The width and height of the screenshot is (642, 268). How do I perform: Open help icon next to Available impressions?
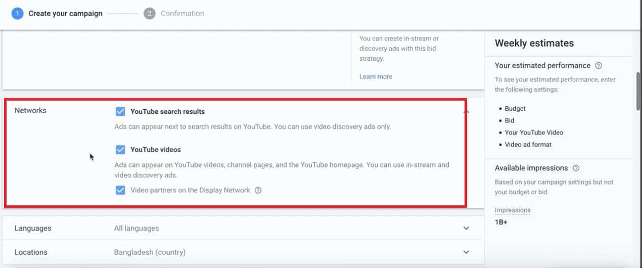point(576,168)
